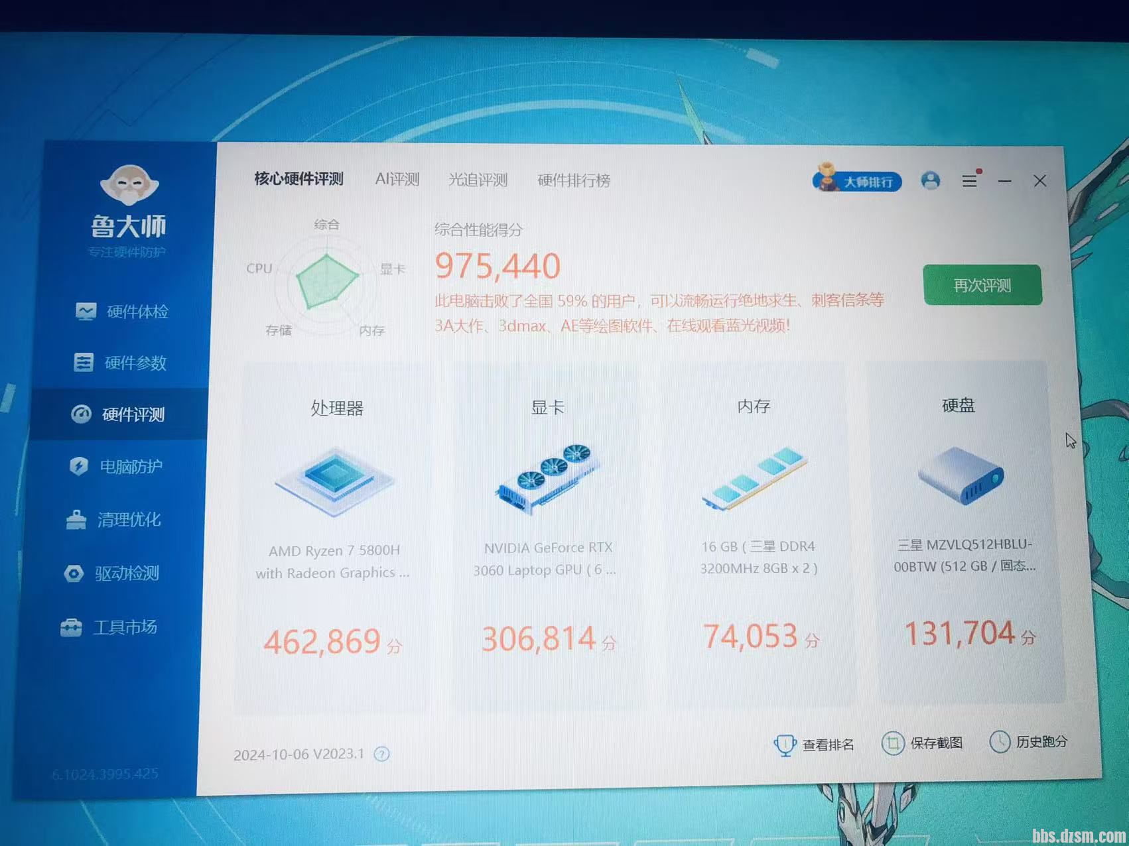Click the version help question mark icon

click(x=381, y=754)
